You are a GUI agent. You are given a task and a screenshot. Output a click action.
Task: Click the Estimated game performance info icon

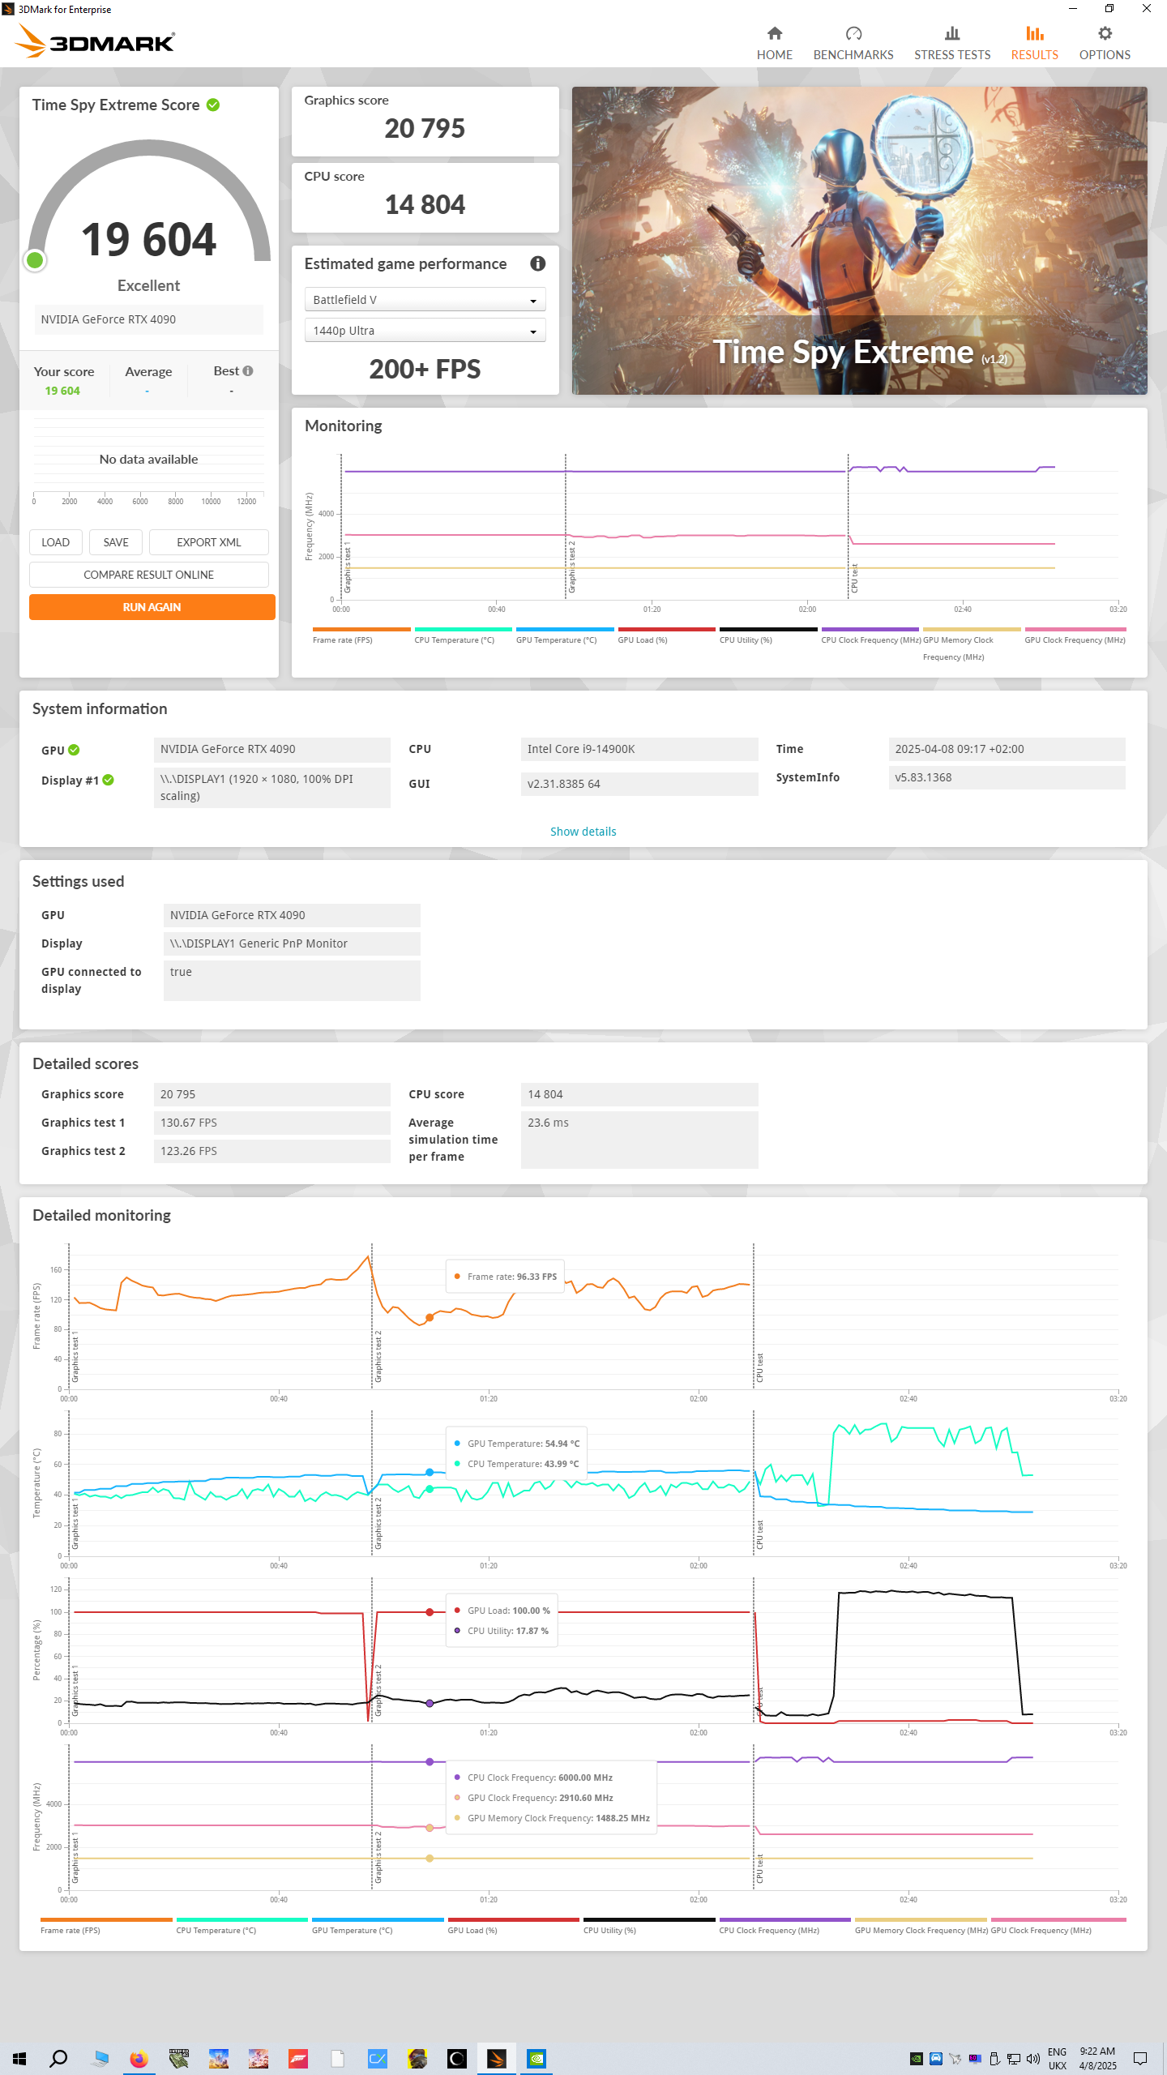[537, 263]
